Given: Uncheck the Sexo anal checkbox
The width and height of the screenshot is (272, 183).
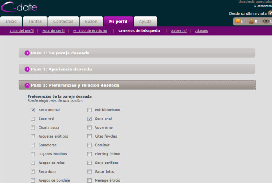Looking at the screenshot, I should pos(89,119).
